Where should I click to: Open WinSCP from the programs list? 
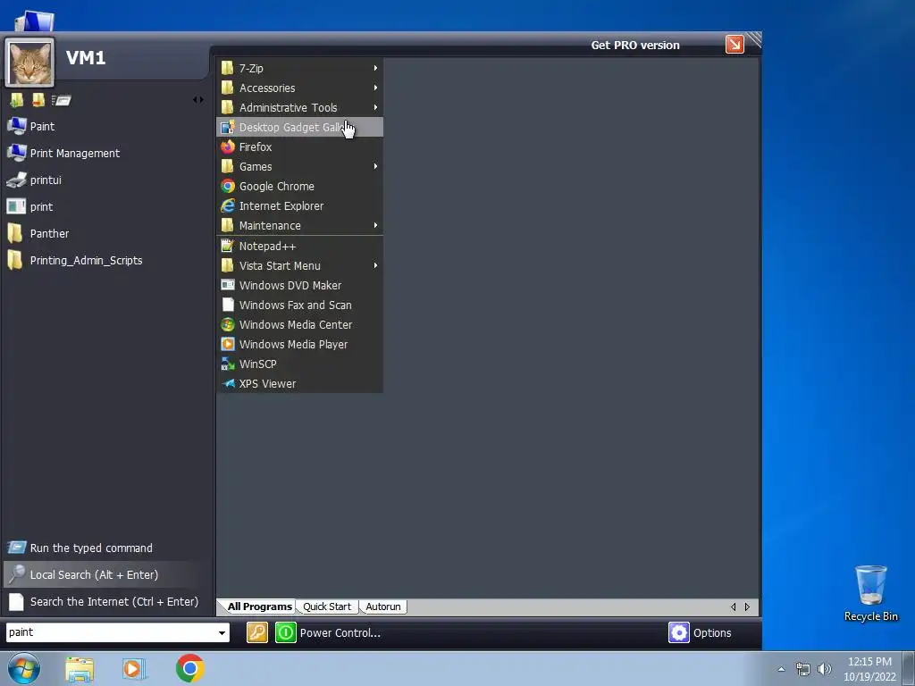click(x=299, y=364)
